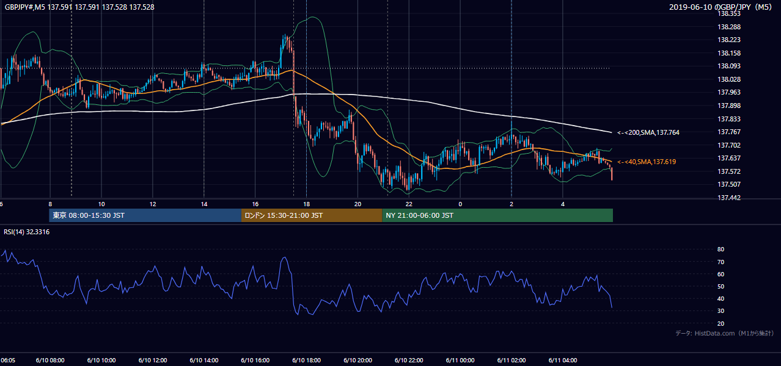Click the price axis value 138.093
The height and width of the screenshot is (366, 781).
click(729, 66)
